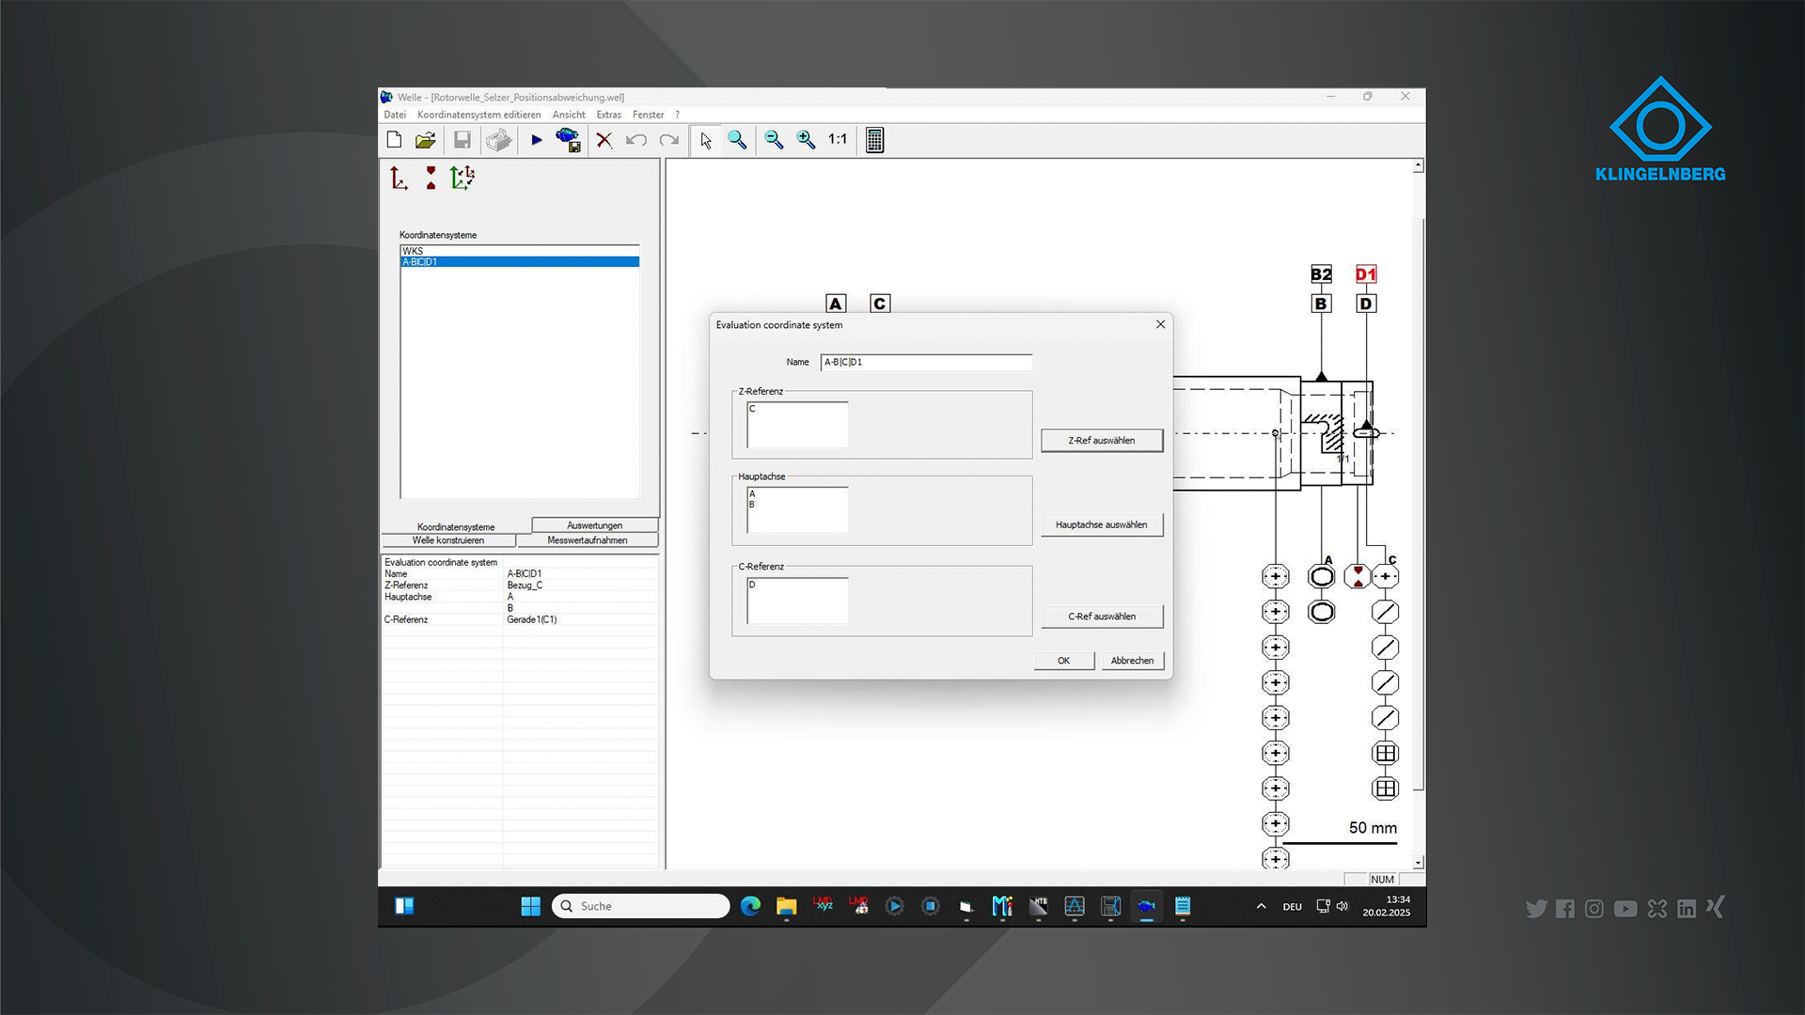Click the red coordinate axis icon

click(x=399, y=178)
